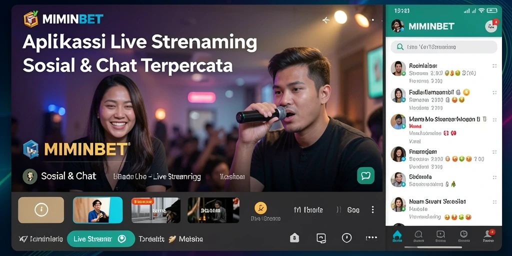
Task: Select the blue home tab in the phone nav
Action: [x=397, y=236]
